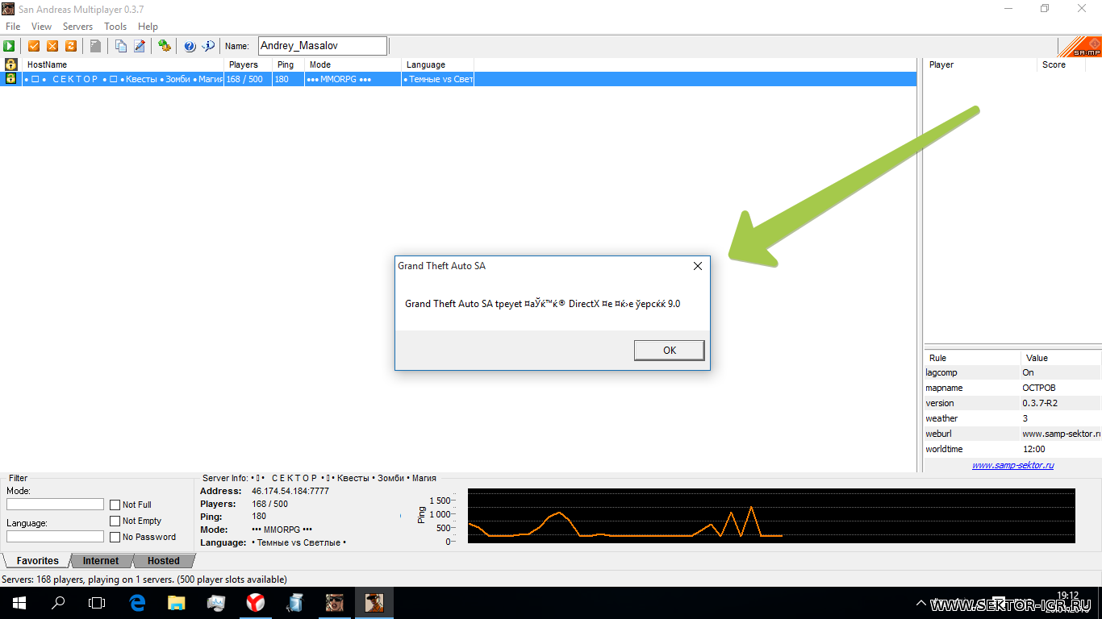
Task: Click the Server Properties pencil icon
Action: pyautogui.click(x=139, y=46)
